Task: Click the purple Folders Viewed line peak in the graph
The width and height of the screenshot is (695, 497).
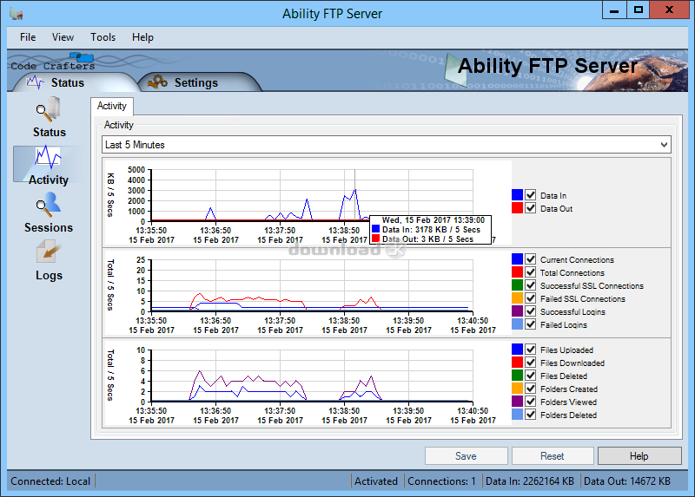Action: coord(200,371)
